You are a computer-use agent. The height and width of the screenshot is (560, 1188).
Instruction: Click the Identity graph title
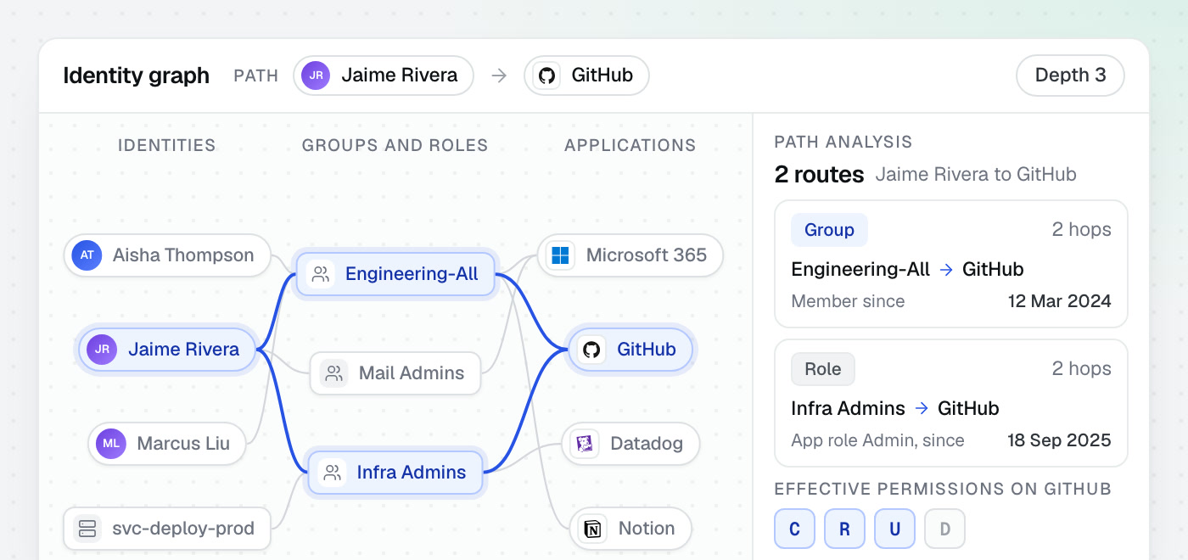[x=137, y=76]
